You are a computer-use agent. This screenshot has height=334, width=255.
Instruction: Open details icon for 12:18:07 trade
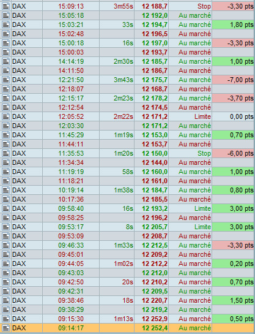pyautogui.click(x=6, y=89)
